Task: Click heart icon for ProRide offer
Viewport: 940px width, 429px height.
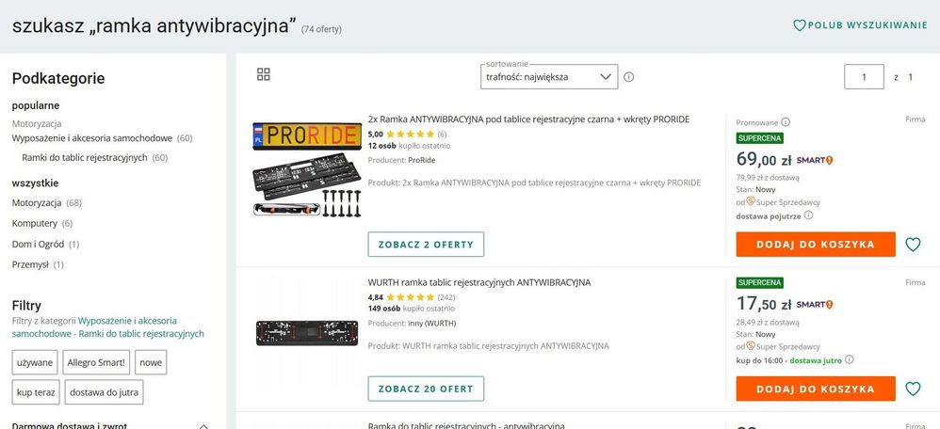Action: [912, 245]
